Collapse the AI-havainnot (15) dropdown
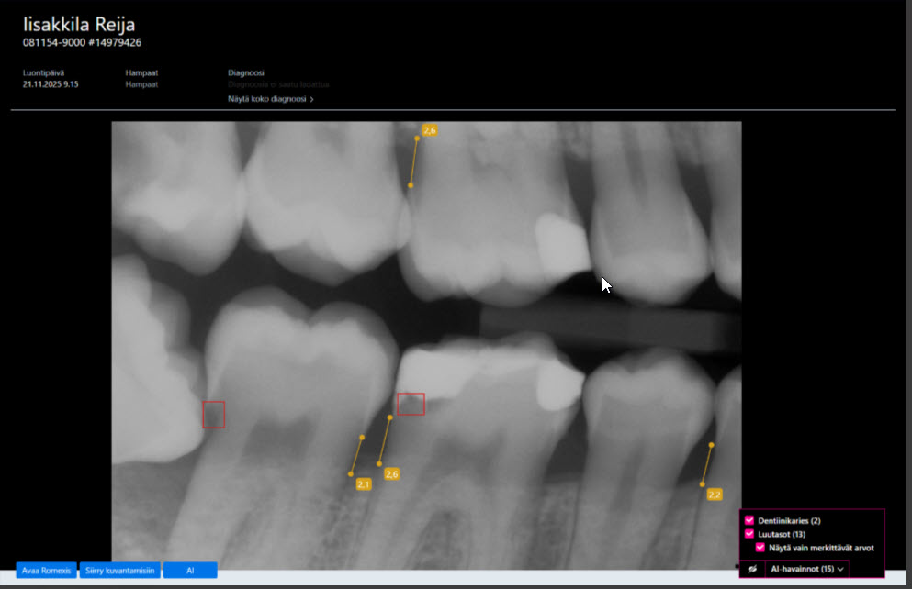 click(x=806, y=569)
